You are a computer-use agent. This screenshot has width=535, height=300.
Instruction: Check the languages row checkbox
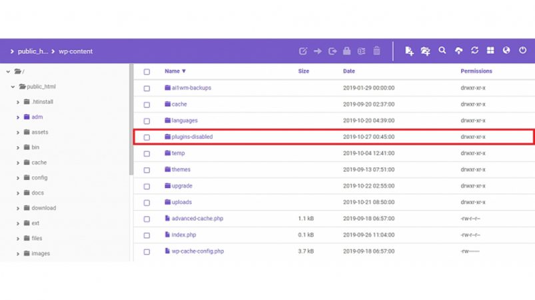tap(147, 121)
